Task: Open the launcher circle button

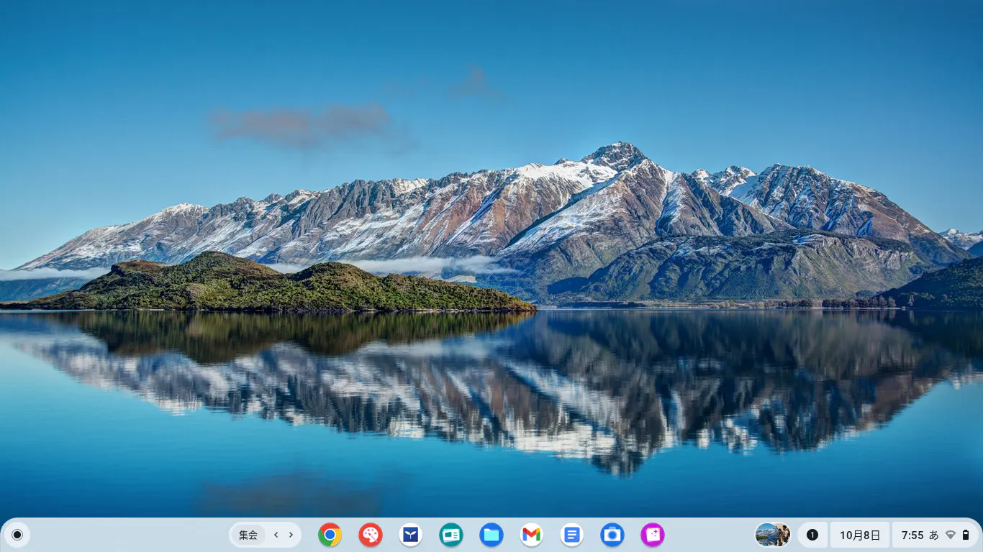Action: pyautogui.click(x=17, y=535)
